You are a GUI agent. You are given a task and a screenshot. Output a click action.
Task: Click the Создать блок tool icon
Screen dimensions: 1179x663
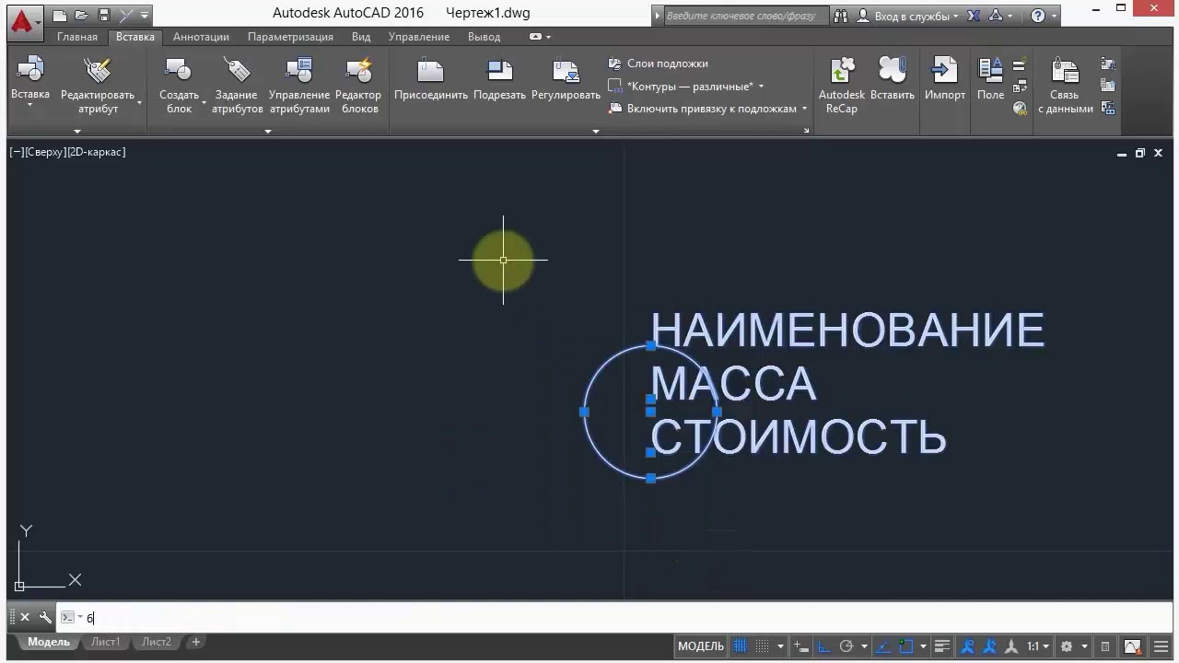pos(178,71)
